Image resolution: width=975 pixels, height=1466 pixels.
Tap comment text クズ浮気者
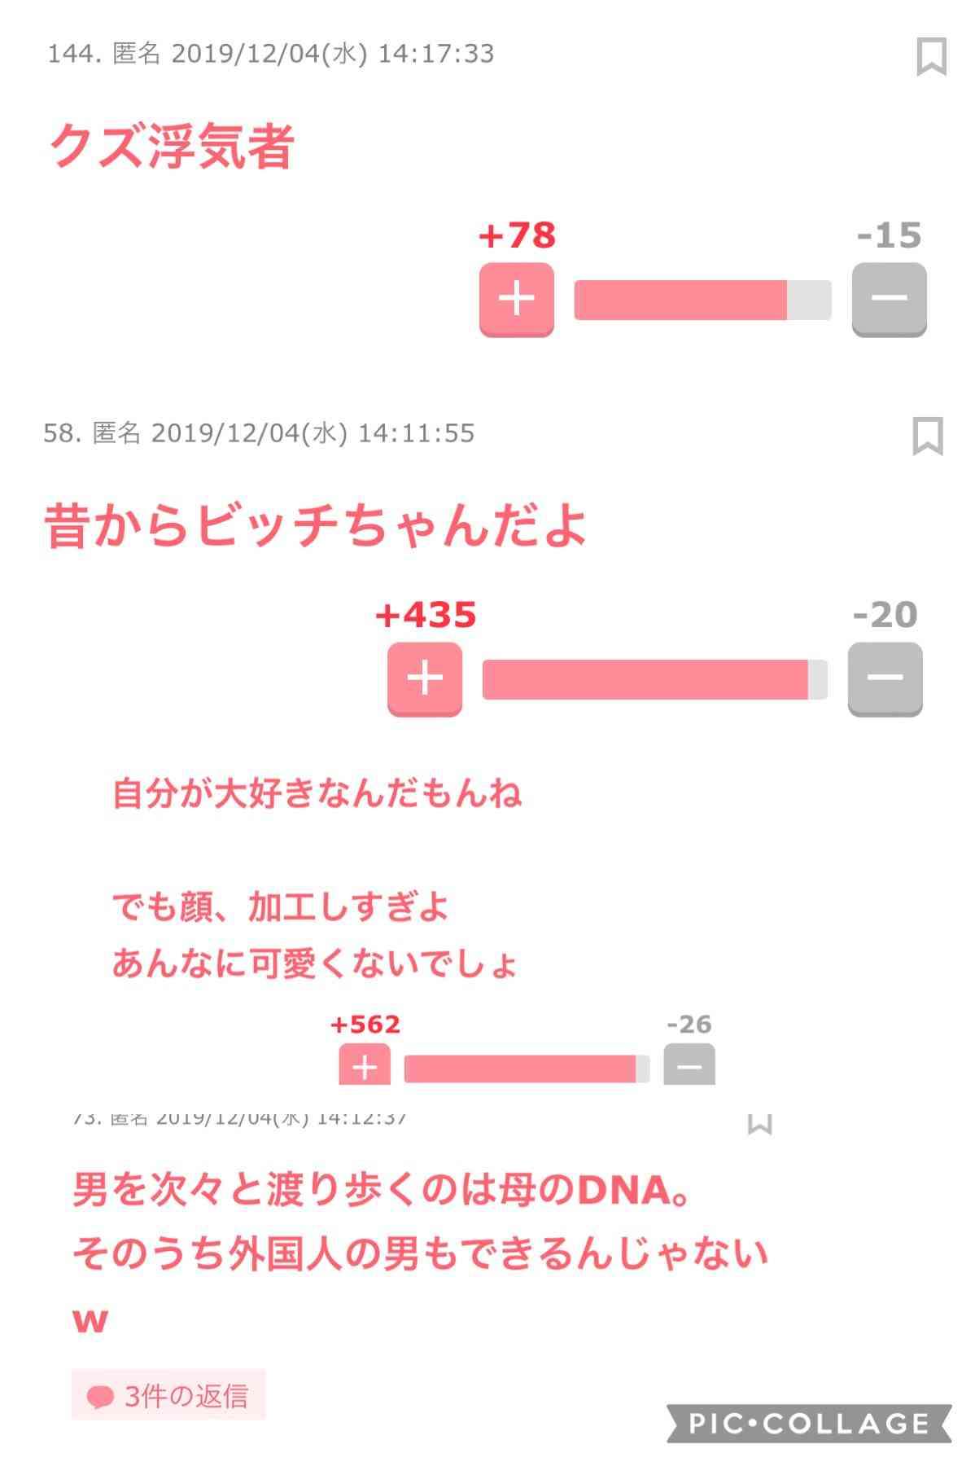point(172,147)
